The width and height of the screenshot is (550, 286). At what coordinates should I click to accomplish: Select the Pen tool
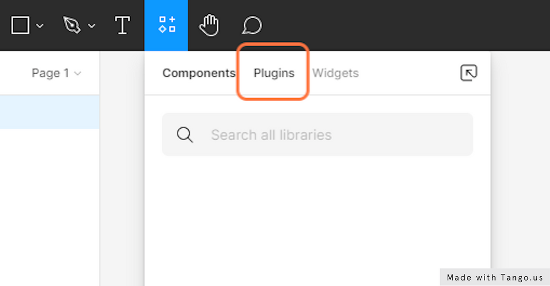[72, 25]
